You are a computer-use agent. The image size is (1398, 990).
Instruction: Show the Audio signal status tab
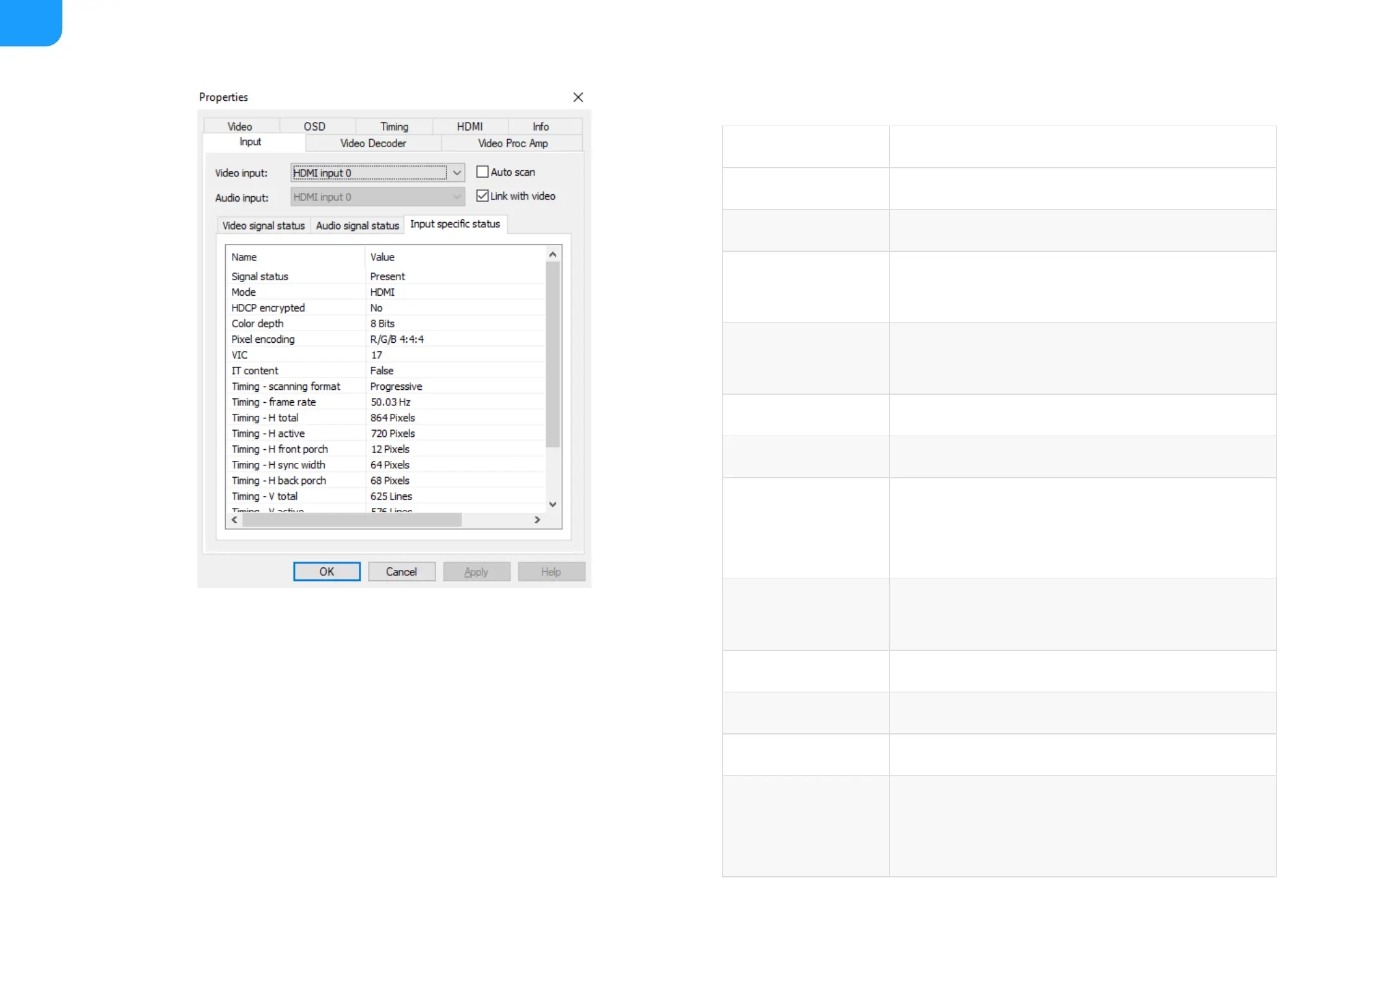pos(357,226)
